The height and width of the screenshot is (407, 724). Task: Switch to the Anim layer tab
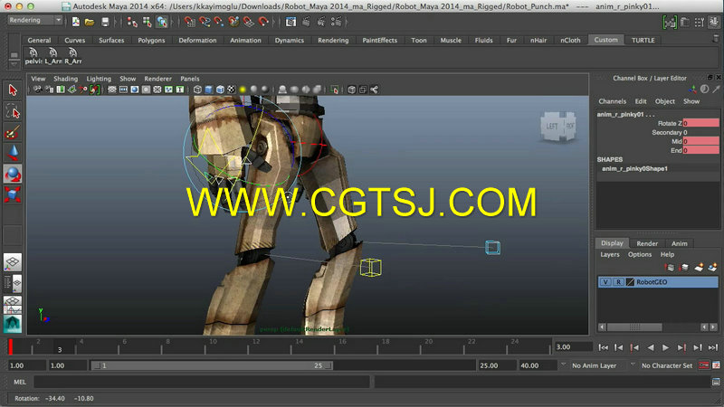tap(680, 243)
